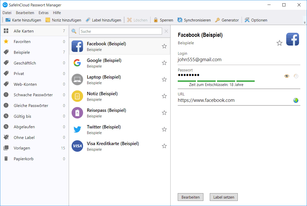Open the Extras menu

[43, 13]
